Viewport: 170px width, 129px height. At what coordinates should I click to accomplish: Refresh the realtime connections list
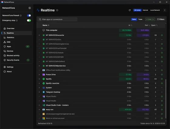click(130, 10)
